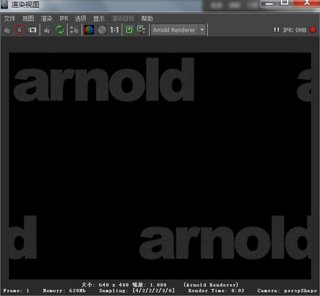Click the 1:1 real size button

(114, 30)
